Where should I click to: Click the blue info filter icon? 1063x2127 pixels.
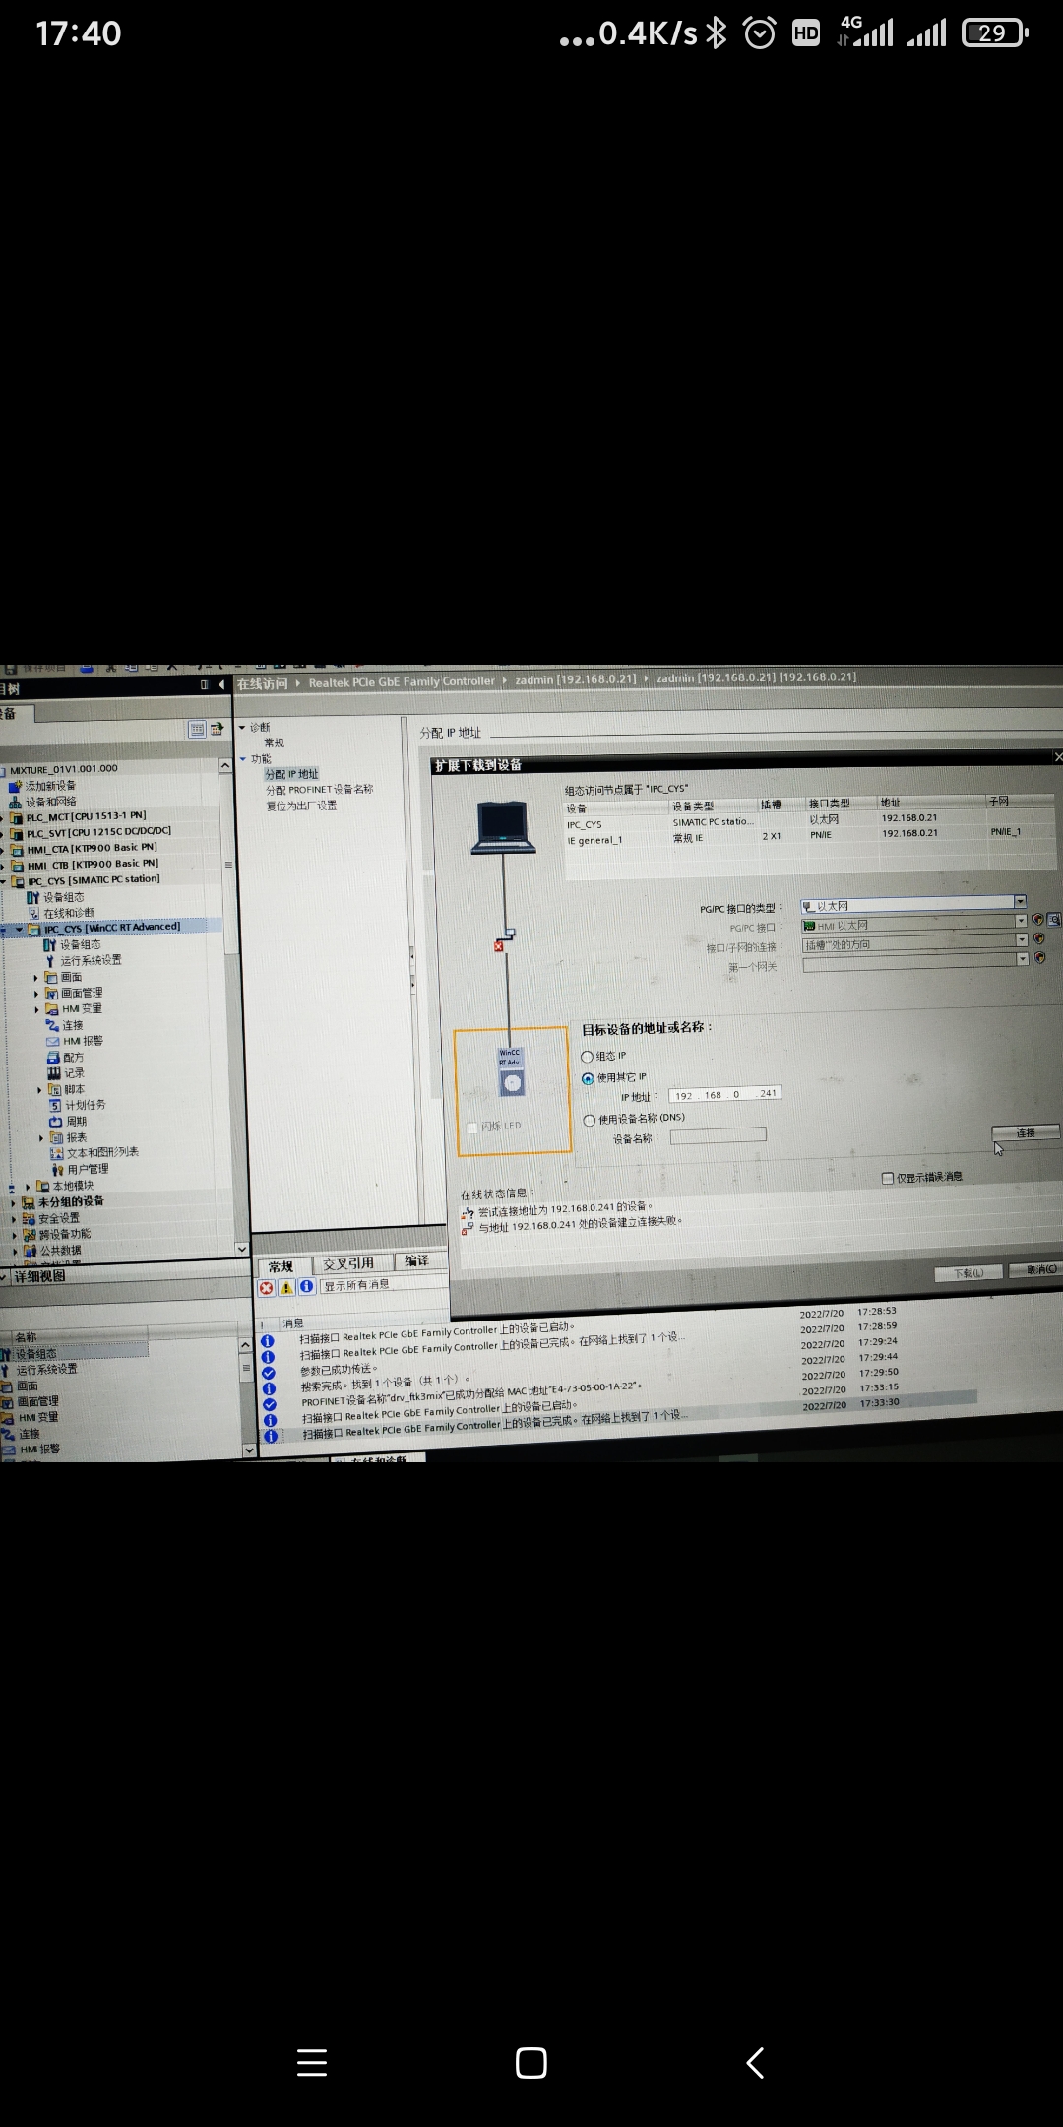pyautogui.click(x=307, y=1286)
